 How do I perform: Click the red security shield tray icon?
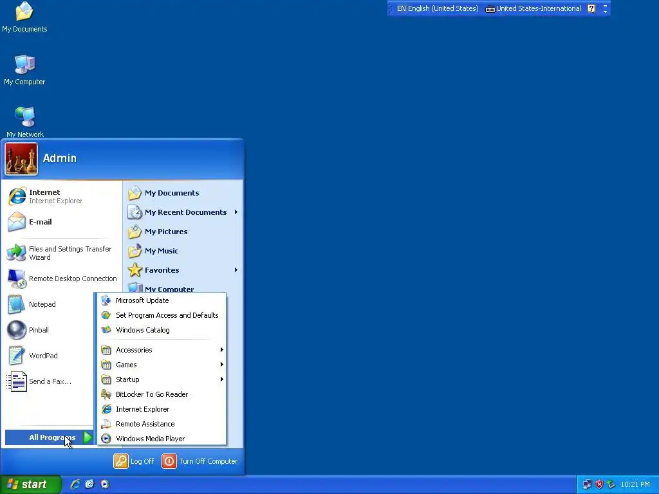(x=599, y=484)
